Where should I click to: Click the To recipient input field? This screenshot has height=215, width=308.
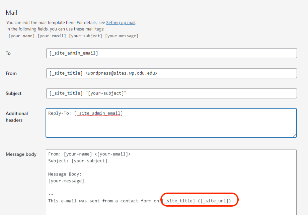pyautogui.click(x=171, y=53)
